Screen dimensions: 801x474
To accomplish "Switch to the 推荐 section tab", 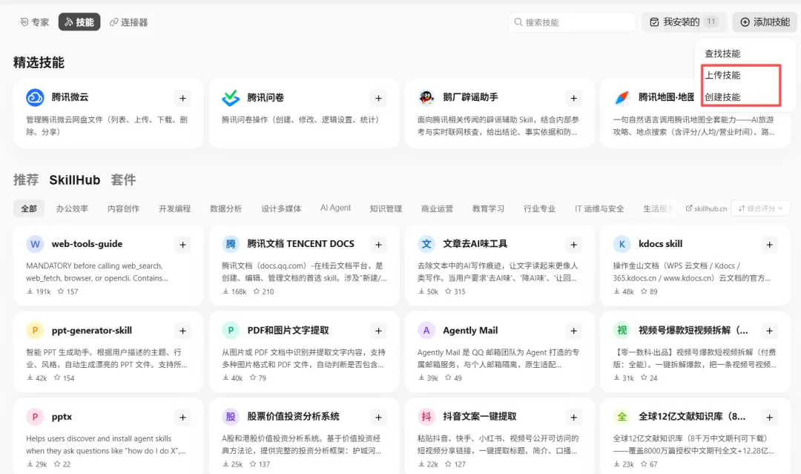I will click(x=26, y=180).
